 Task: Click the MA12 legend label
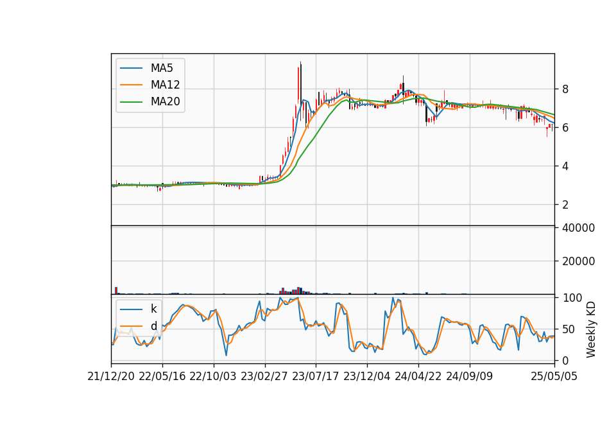point(165,85)
